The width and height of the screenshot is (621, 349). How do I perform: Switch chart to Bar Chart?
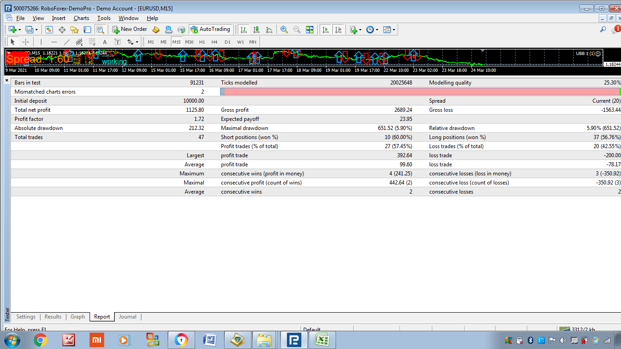pyautogui.click(x=244, y=30)
